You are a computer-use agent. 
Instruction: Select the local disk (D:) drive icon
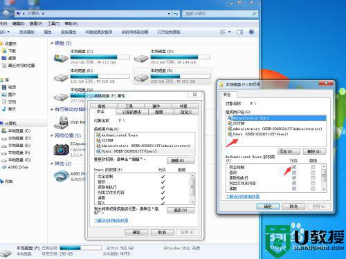(x=141, y=59)
